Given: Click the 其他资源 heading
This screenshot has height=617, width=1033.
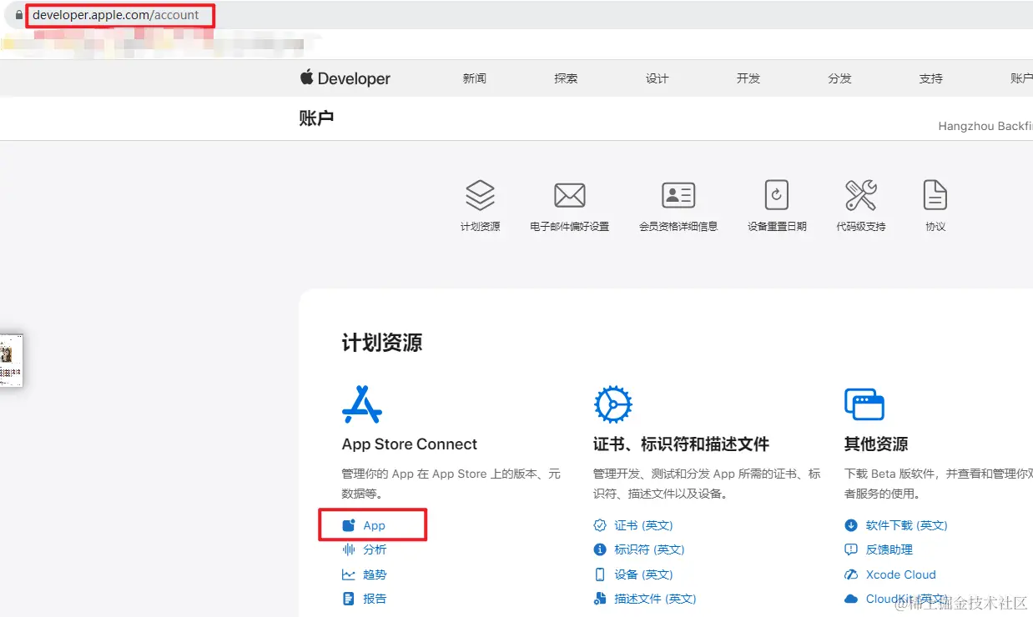Looking at the screenshot, I should [x=876, y=444].
